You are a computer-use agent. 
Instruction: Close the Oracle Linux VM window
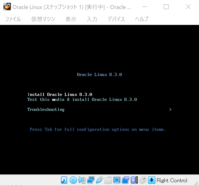point(188,7)
